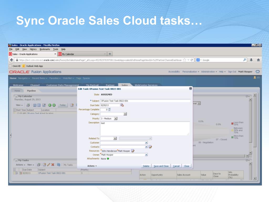Click the My Tasks duplicate icon
Viewport: 269px width, 202px height.
[x=59, y=165]
